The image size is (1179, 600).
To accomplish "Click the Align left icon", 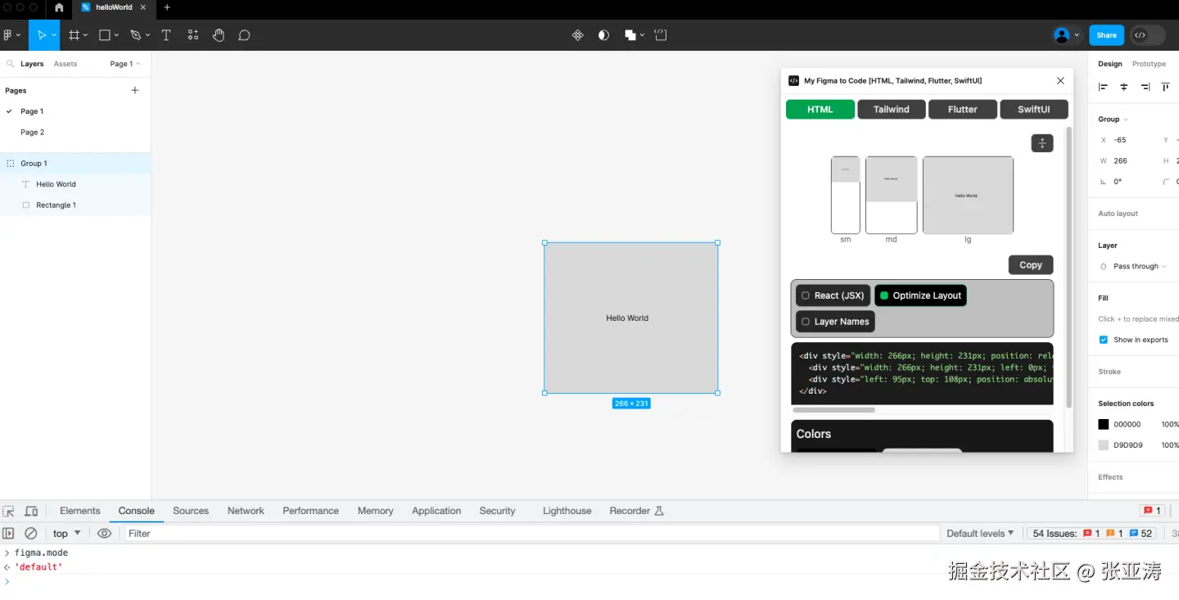I will [x=1103, y=87].
